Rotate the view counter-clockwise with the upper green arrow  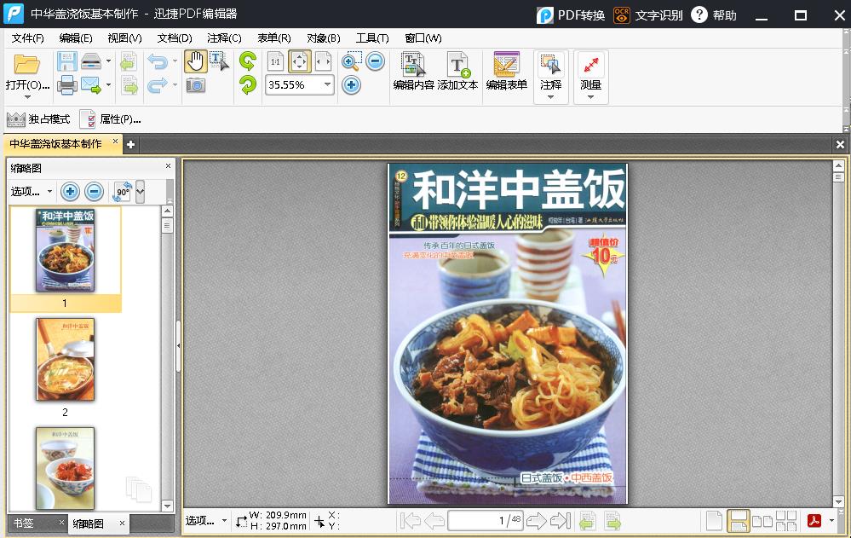tap(248, 61)
